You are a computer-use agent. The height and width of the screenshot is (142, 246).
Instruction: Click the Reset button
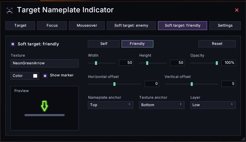click(217, 44)
